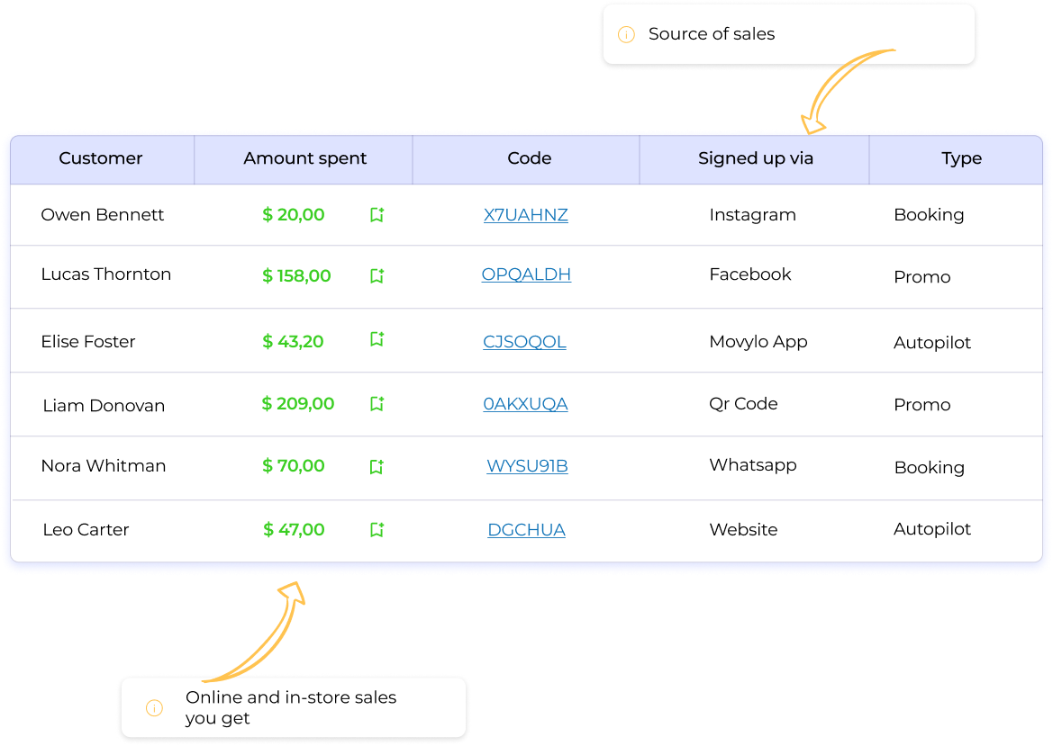
Task: Select customer name Liam Donovan
Action: 104,405
